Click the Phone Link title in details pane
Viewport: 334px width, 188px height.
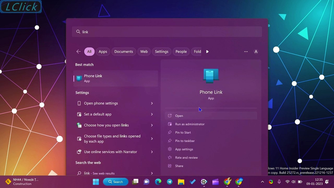211,92
